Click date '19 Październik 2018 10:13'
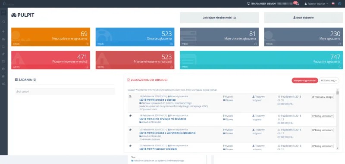The height and width of the screenshot is (164, 345). pos(153,115)
